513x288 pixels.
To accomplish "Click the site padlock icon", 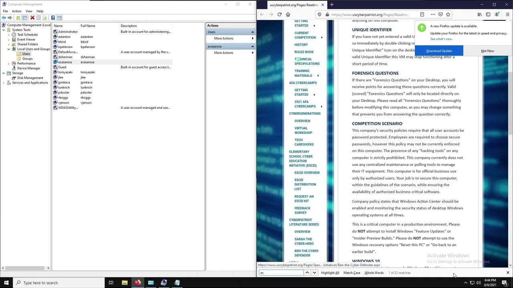I will coord(327,14).
